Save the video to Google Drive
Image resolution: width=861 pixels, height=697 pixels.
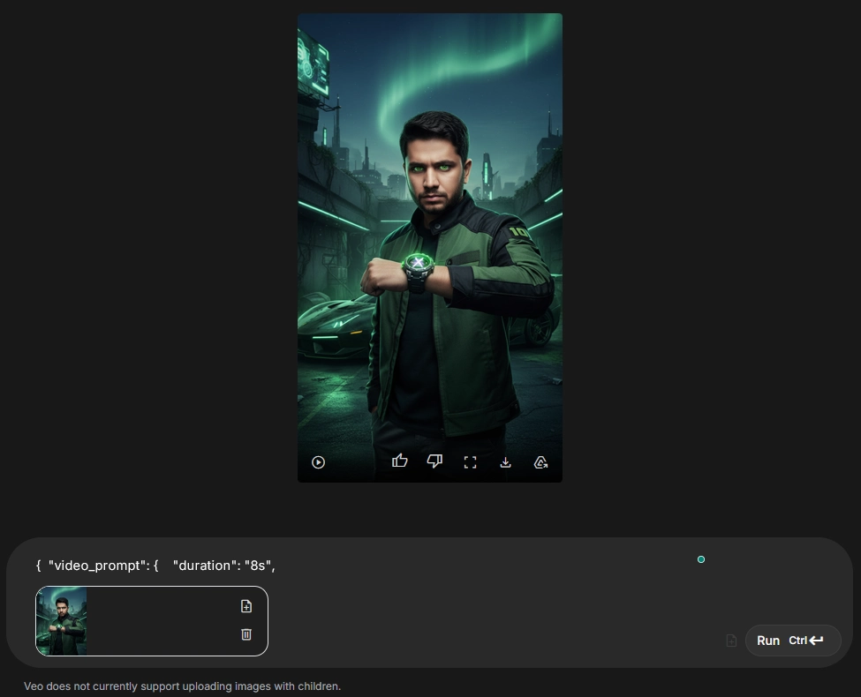541,462
